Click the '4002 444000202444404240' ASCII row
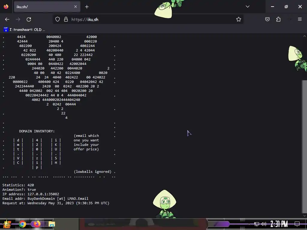Screen dimensions: 307x230 [56, 100]
